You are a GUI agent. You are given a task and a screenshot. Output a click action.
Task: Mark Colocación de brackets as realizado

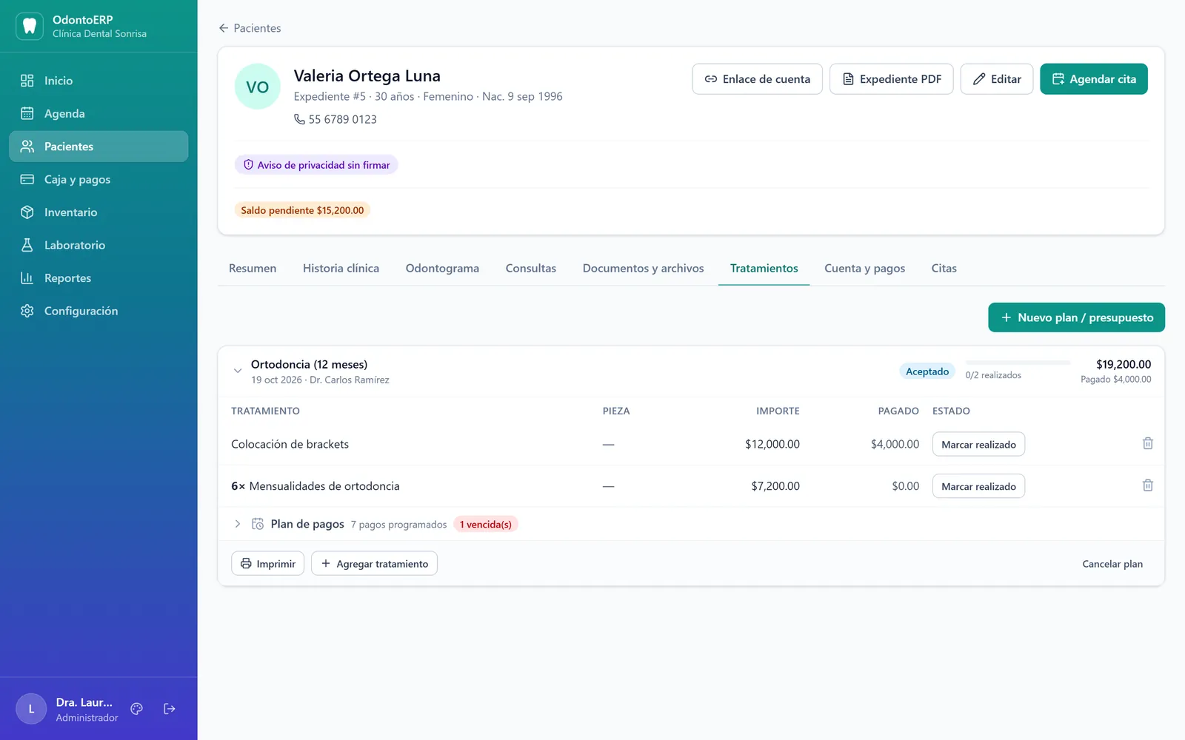[x=978, y=444]
